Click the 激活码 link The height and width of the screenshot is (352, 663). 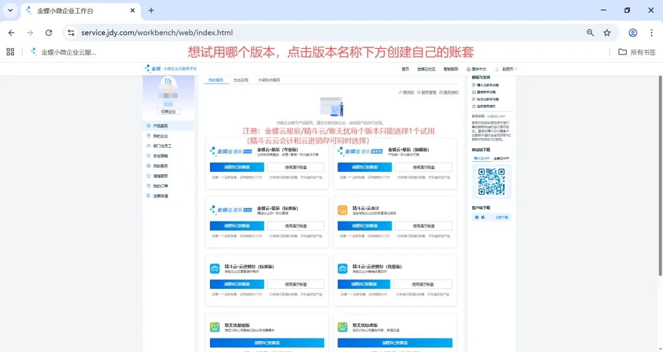pos(406,92)
